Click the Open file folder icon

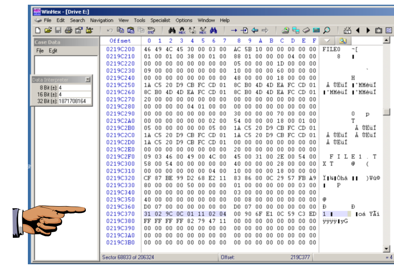[x=48, y=30]
